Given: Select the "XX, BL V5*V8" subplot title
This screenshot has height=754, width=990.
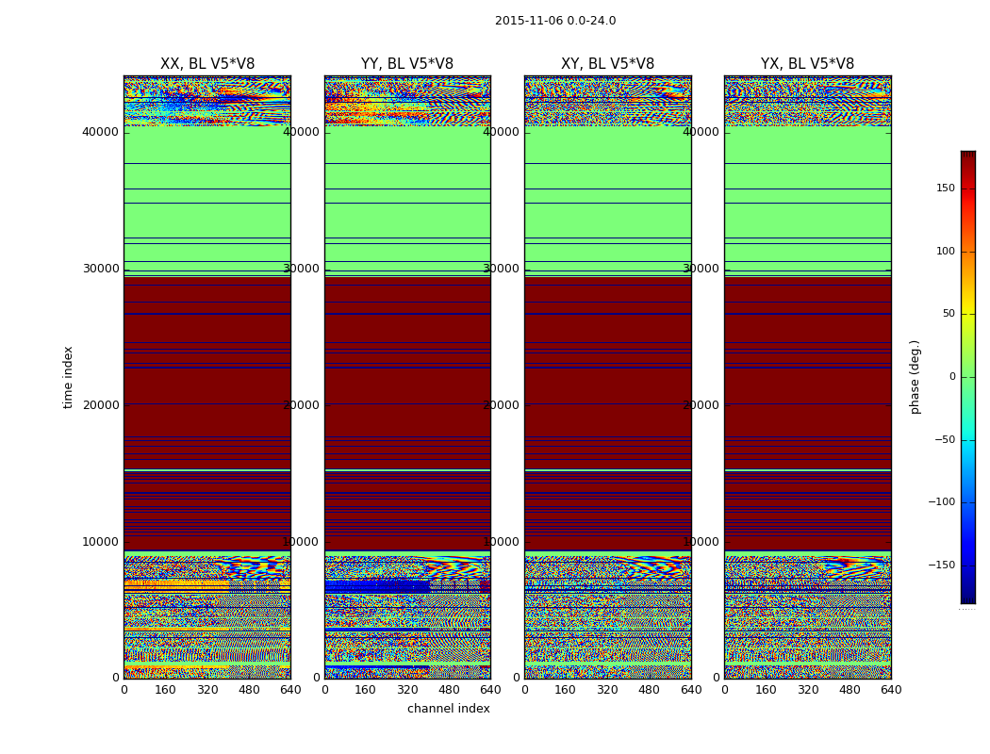Looking at the screenshot, I should (x=206, y=64).
